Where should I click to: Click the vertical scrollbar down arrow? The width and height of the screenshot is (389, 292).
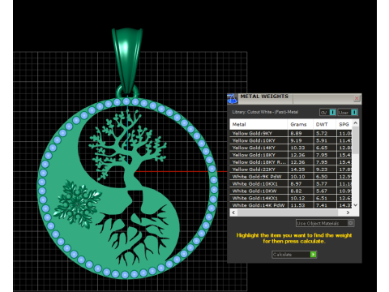pos(356,205)
